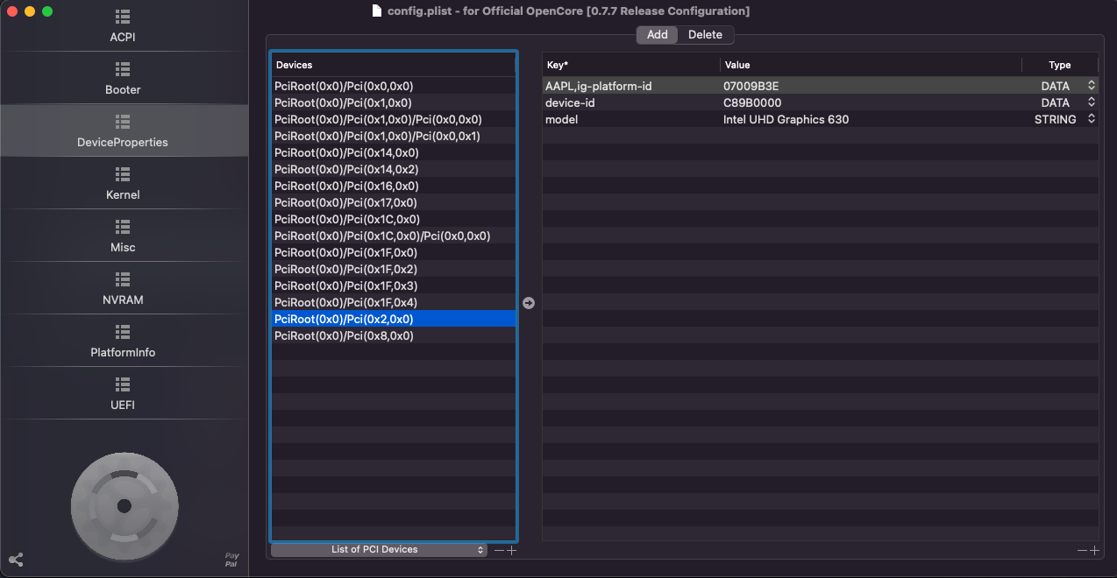Change type dropdown for the model row
Image resolution: width=1117 pixels, height=578 pixels.
coord(1091,119)
